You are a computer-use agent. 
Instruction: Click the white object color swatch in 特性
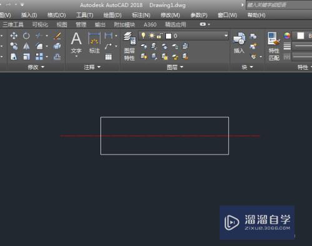301,35
